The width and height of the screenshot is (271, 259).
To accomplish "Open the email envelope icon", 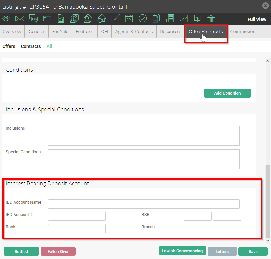I will [20, 18].
